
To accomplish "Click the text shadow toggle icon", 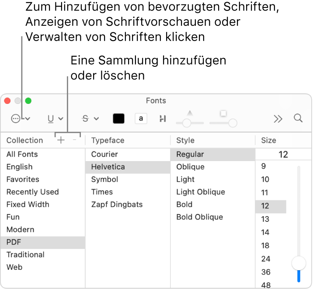I will [x=163, y=119].
